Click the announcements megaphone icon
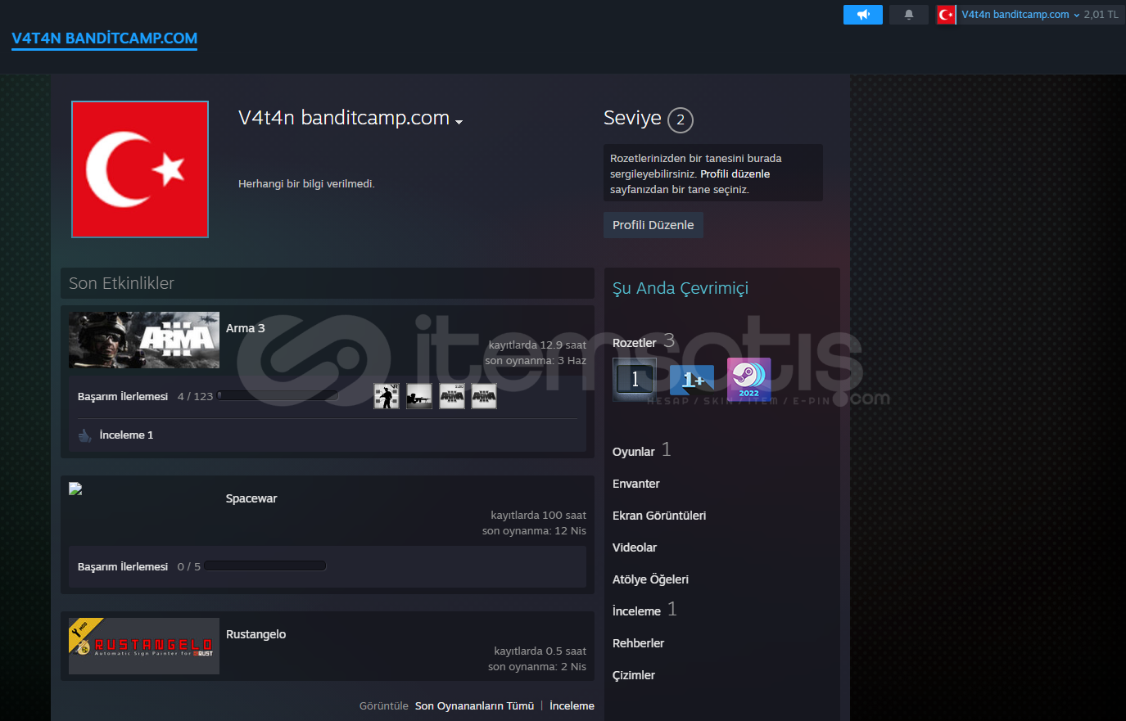Image resolution: width=1126 pixels, height=721 pixels. [x=863, y=15]
